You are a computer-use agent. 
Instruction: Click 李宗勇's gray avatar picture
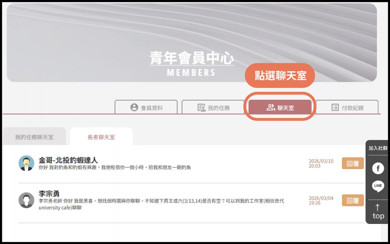coord(26,200)
